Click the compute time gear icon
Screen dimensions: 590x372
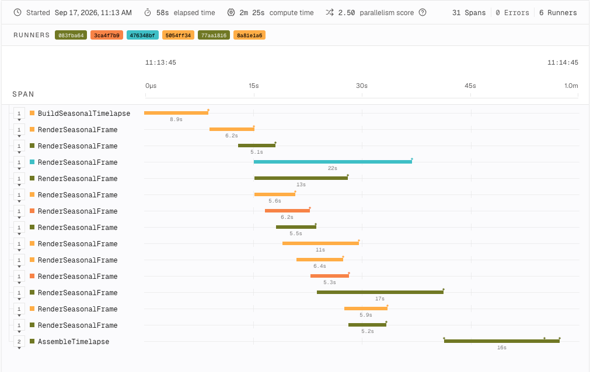coord(231,12)
